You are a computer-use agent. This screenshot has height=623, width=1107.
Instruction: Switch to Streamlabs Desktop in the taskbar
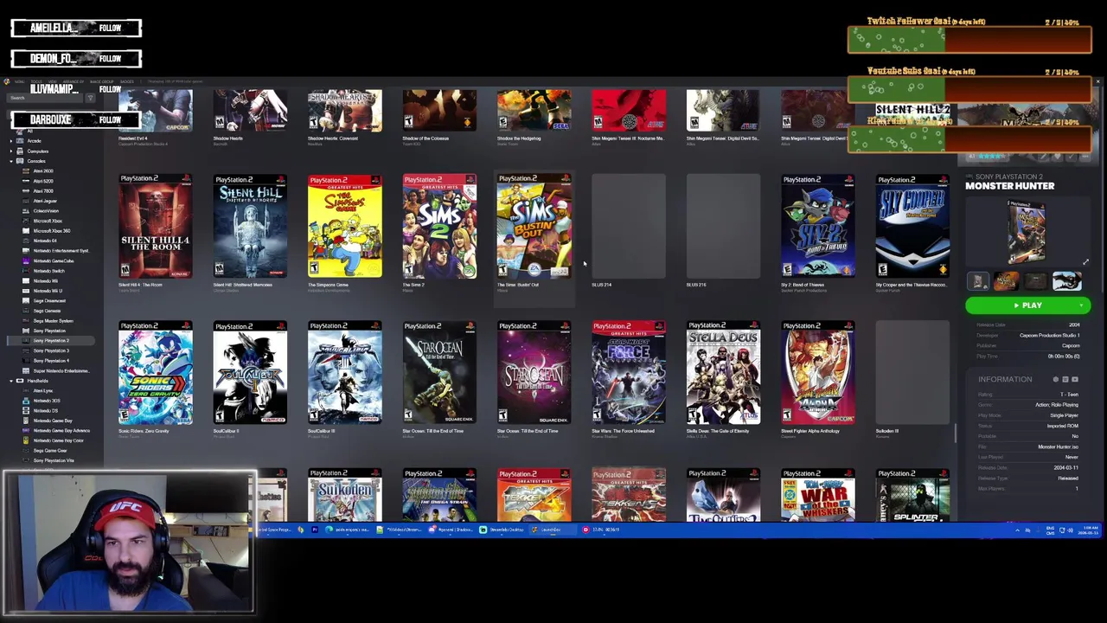coord(502,530)
